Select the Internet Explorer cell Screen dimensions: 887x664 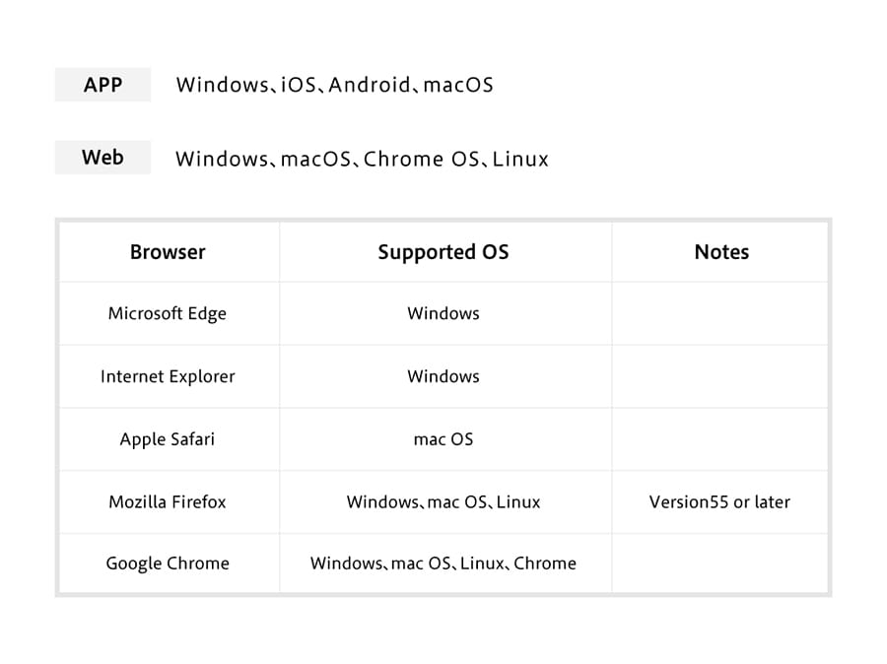coord(168,376)
